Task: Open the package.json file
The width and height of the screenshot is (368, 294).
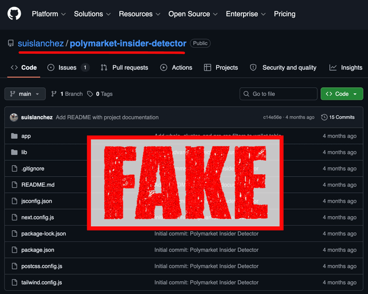Action: pos(38,250)
